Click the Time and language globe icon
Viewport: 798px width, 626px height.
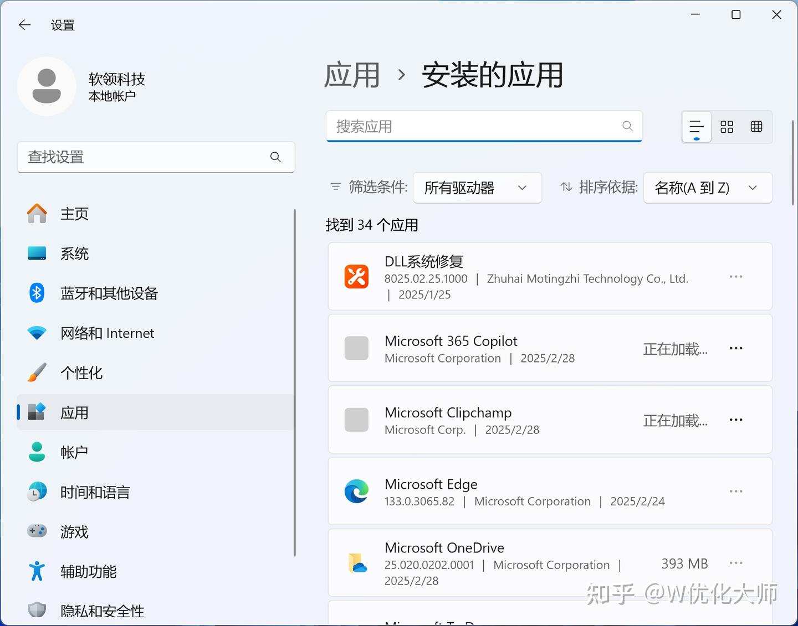pyautogui.click(x=37, y=492)
